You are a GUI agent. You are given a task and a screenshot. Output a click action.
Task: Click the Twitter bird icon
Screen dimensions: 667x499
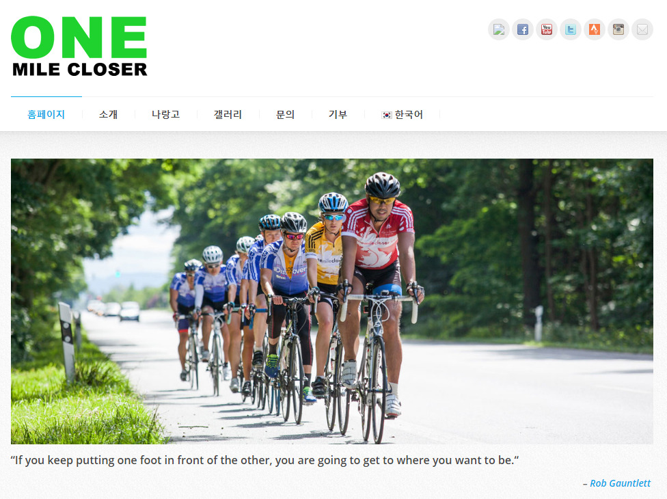point(571,29)
